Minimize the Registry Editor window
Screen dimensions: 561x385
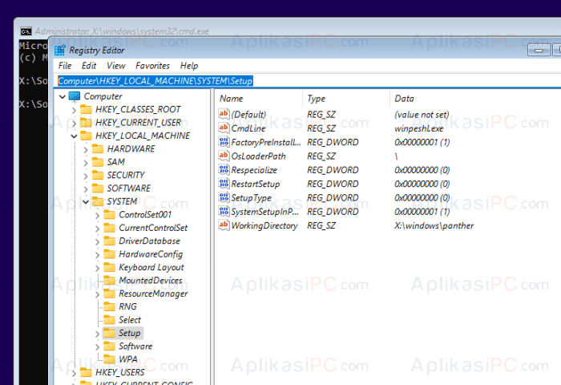pos(539,50)
